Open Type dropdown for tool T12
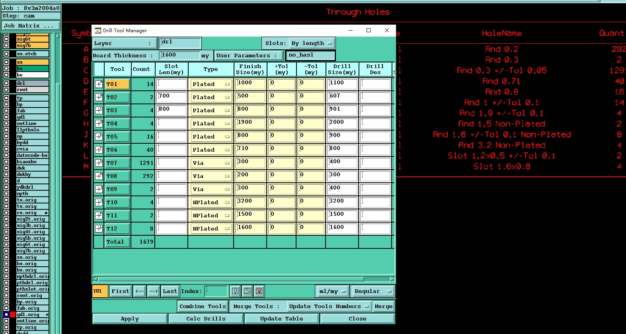Screen dimensions: 626x334 pyautogui.click(x=211, y=229)
